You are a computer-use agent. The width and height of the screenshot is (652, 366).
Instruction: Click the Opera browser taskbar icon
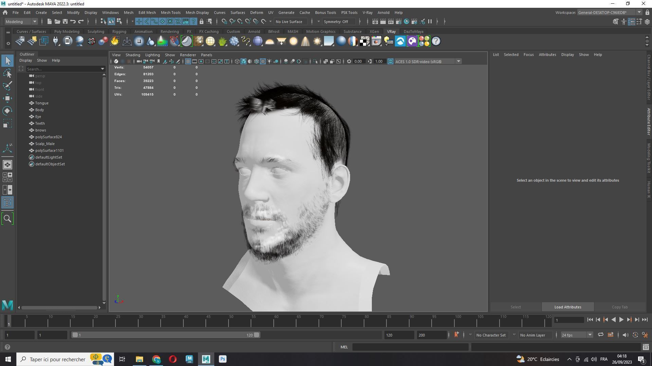click(x=173, y=359)
